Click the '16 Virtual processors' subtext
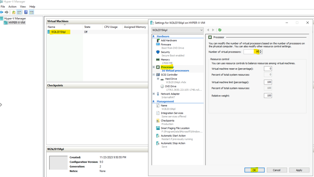 coord(175,71)
